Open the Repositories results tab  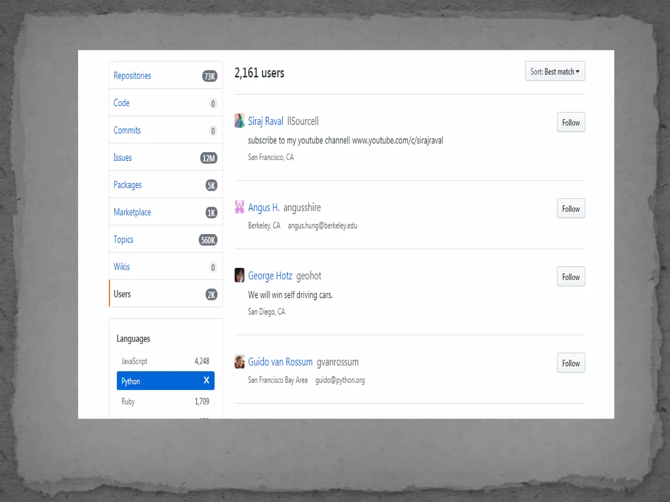click(132, 75)
